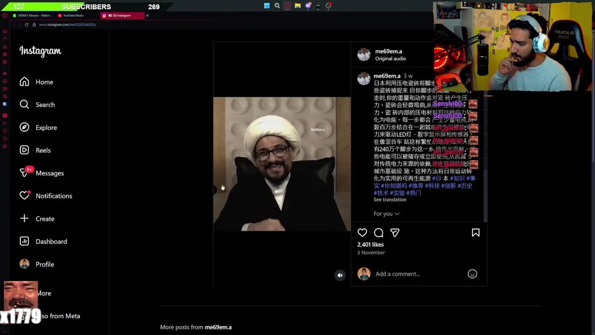The width and height of the screenshot is (595, 335).
Task: Open Instagram Search panel
Action: pyautogui.click(x=37, y=105)
